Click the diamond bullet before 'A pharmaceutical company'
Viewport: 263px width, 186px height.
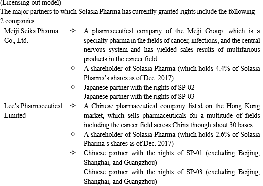point(73,31)
